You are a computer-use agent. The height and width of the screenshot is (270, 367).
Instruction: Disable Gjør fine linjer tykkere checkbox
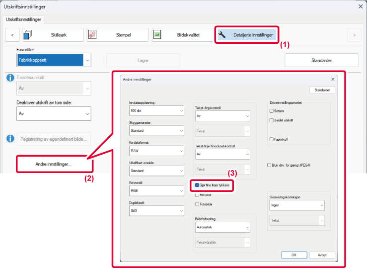(x=197, y=185)
